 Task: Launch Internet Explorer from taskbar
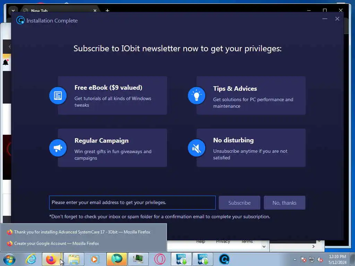pos(31,259)
